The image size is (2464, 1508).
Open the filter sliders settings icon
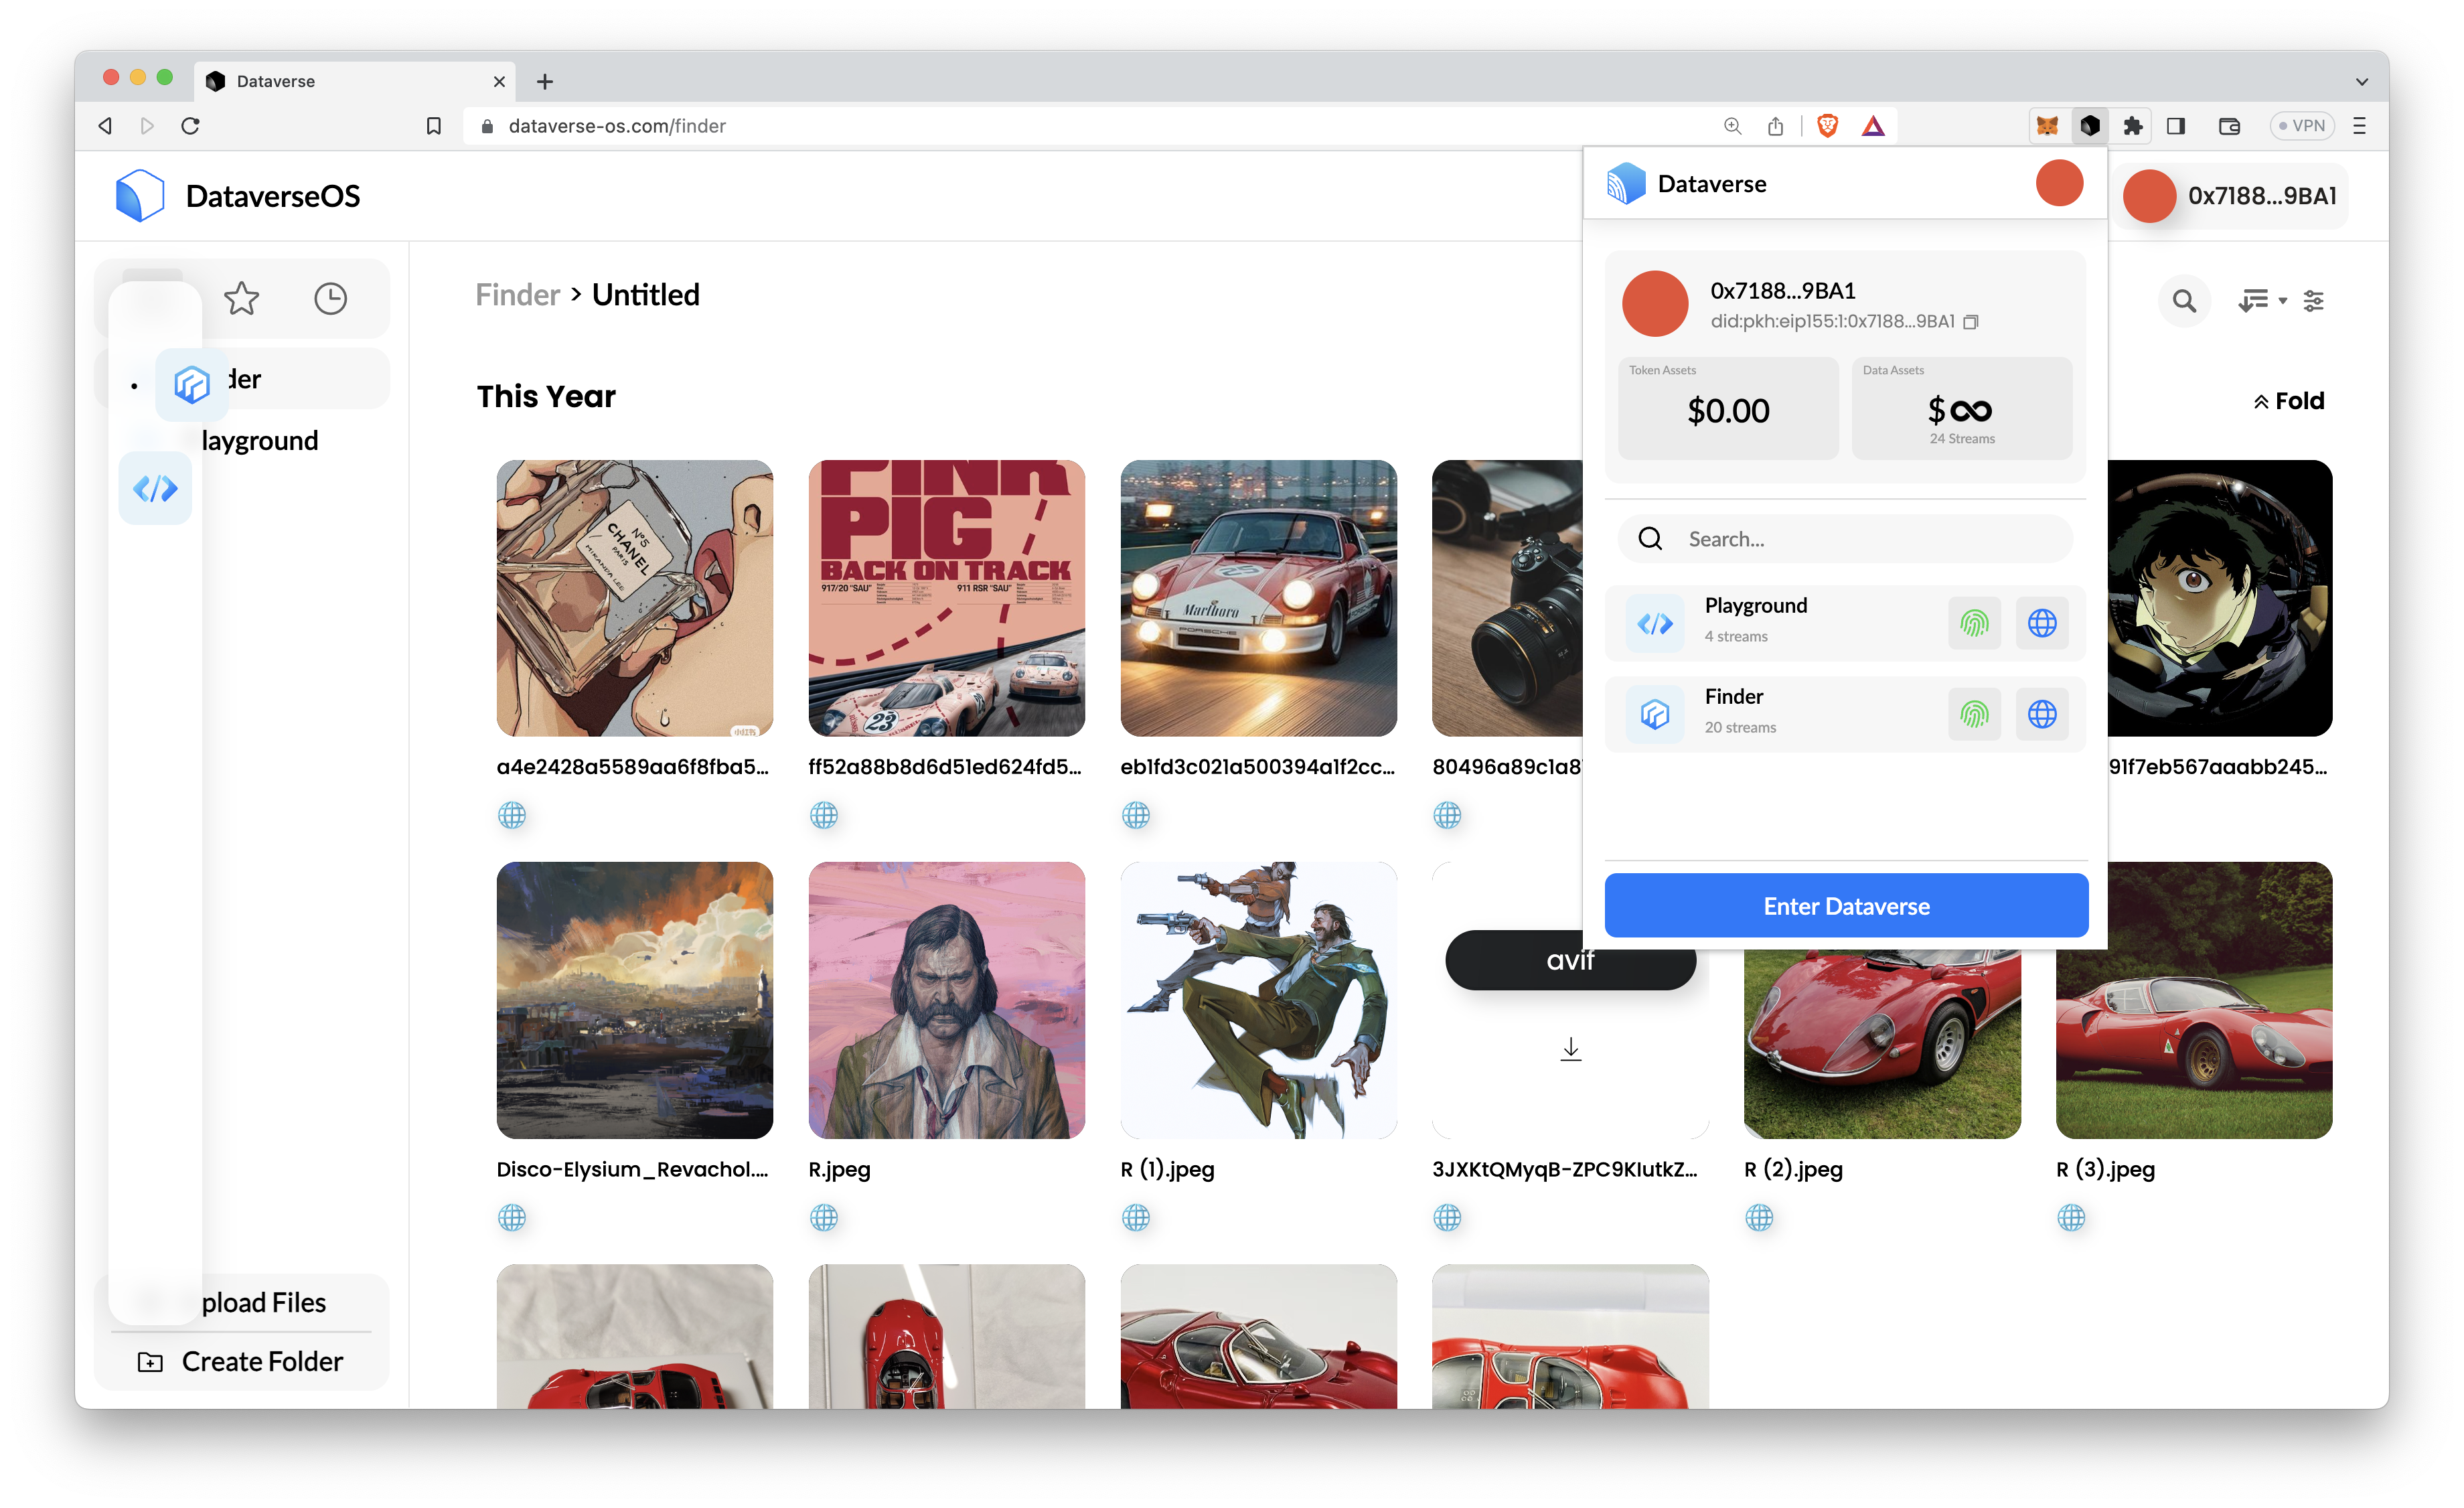(x=2313, y=300)
